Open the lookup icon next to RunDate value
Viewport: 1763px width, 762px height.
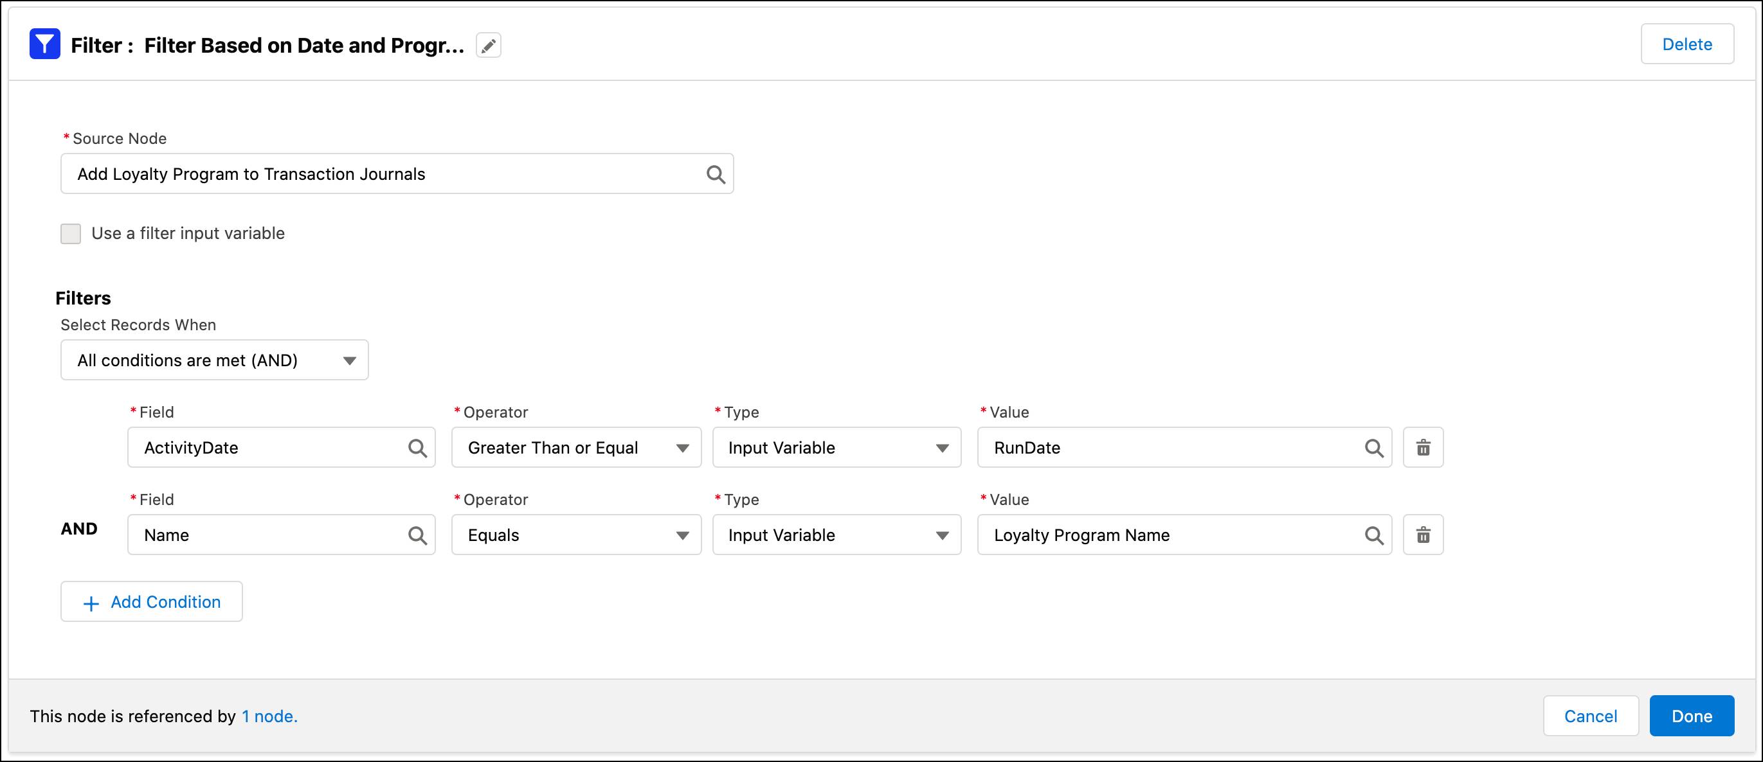[1373, 447]
